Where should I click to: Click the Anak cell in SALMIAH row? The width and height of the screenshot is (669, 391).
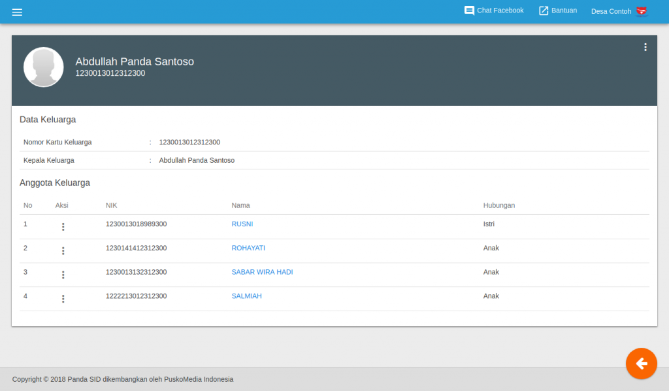(x=491, y=296)
